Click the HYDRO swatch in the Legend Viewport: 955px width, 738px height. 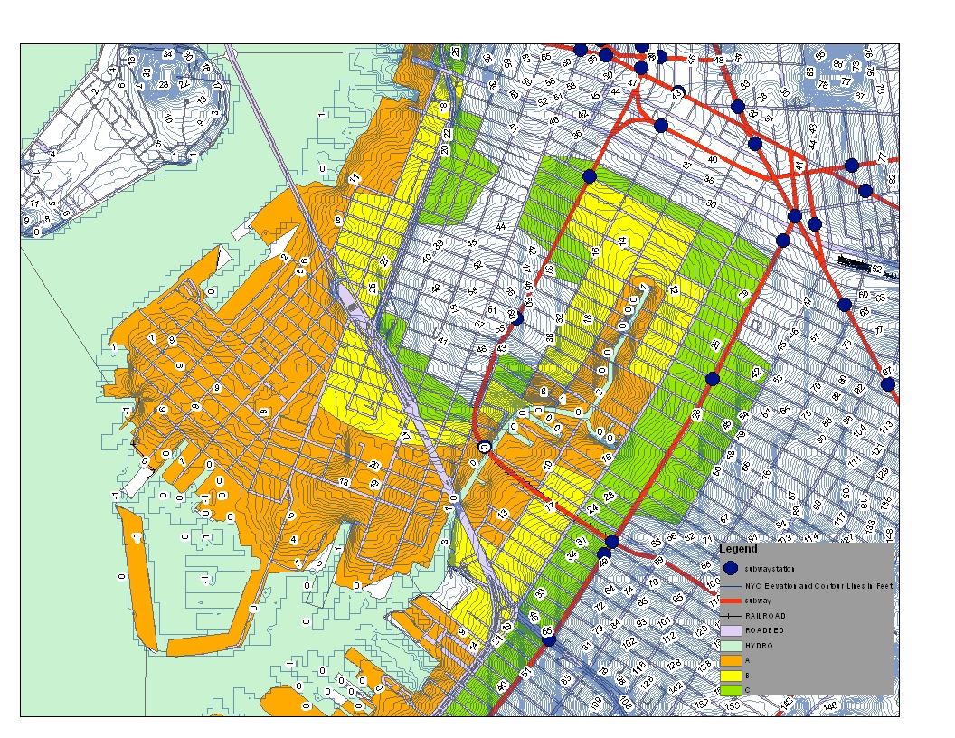tap(731, 645)
